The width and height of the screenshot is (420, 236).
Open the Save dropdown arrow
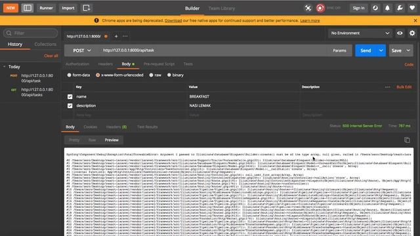(x=408, y=50)
